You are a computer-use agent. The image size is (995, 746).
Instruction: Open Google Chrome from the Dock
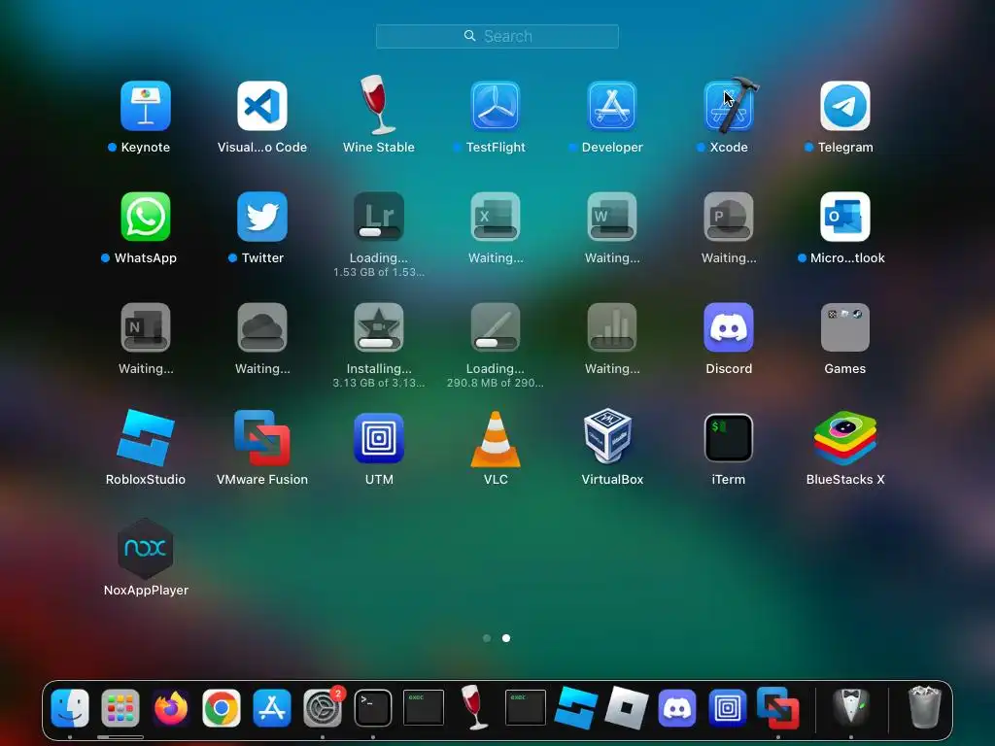(x=222, y=707)
